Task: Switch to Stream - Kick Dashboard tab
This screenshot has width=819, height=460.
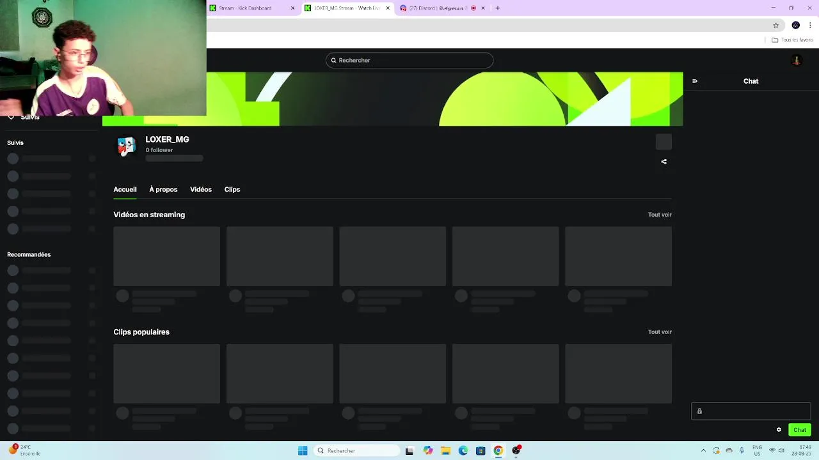Action: 253,8
